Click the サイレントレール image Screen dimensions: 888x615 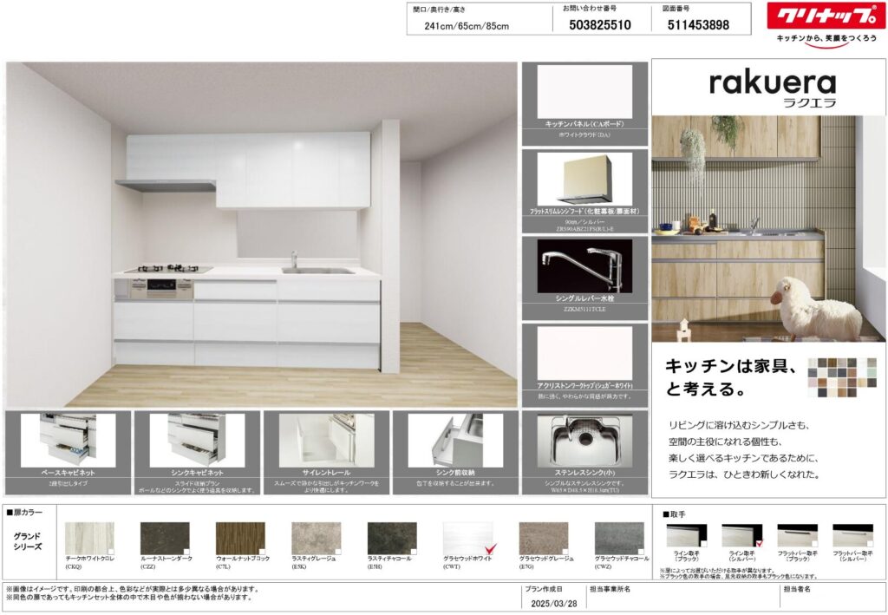tap(326, 440)
